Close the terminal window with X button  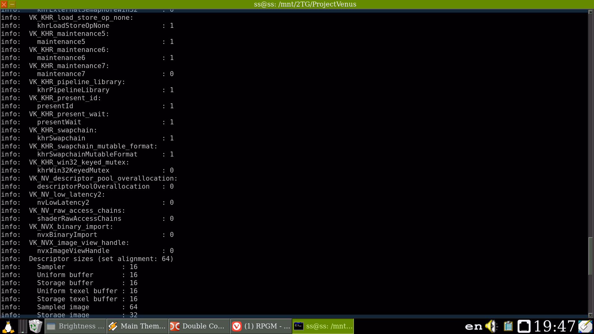[x=4, y=4]
